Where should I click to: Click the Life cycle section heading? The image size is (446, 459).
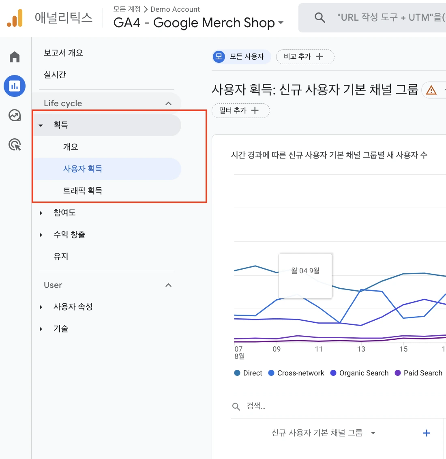click(63, 103)
